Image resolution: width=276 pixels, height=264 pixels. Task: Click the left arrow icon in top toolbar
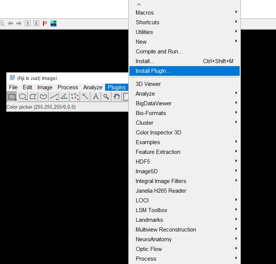coord(10,24)
